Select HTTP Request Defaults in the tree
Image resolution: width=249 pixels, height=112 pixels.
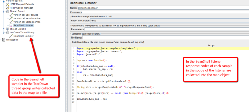pyautogui.click(x=22, y=4)
